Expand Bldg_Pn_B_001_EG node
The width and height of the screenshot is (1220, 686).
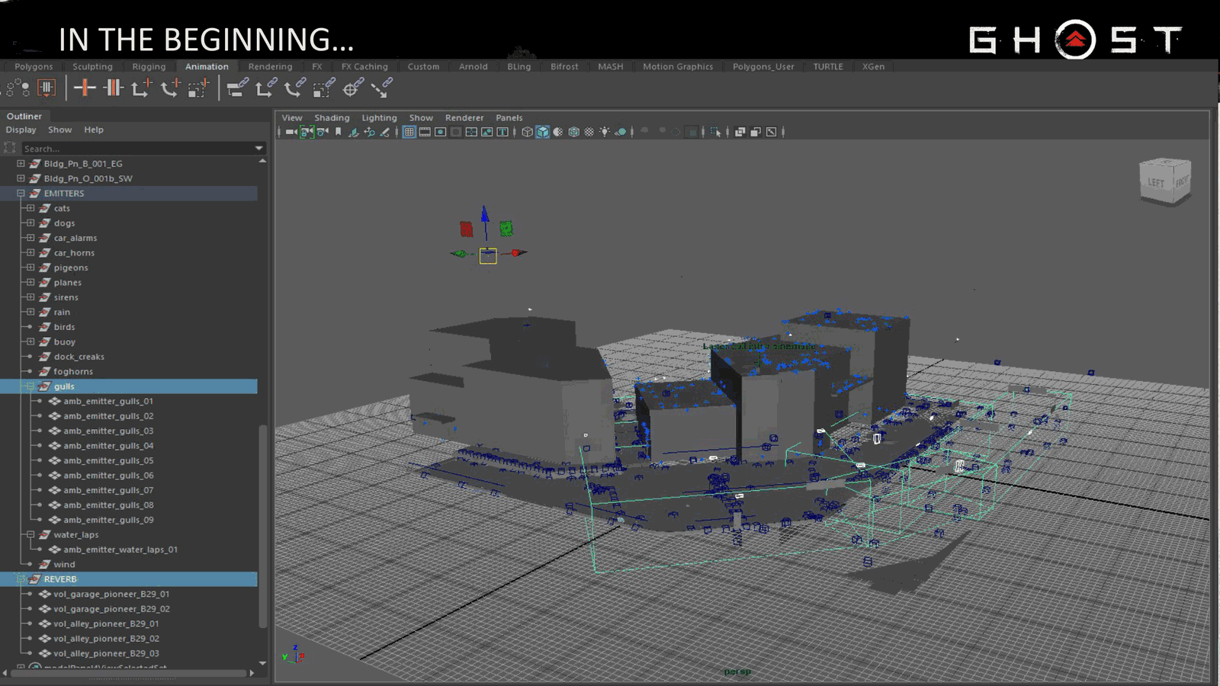point(21,164)
